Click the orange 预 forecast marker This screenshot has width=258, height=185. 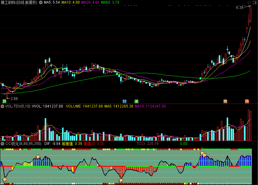[247, 101]
